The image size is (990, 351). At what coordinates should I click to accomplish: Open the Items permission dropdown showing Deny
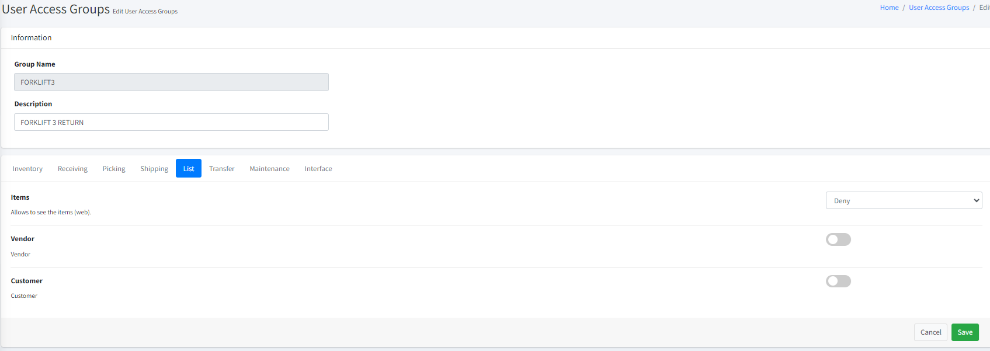click(904, 200)
